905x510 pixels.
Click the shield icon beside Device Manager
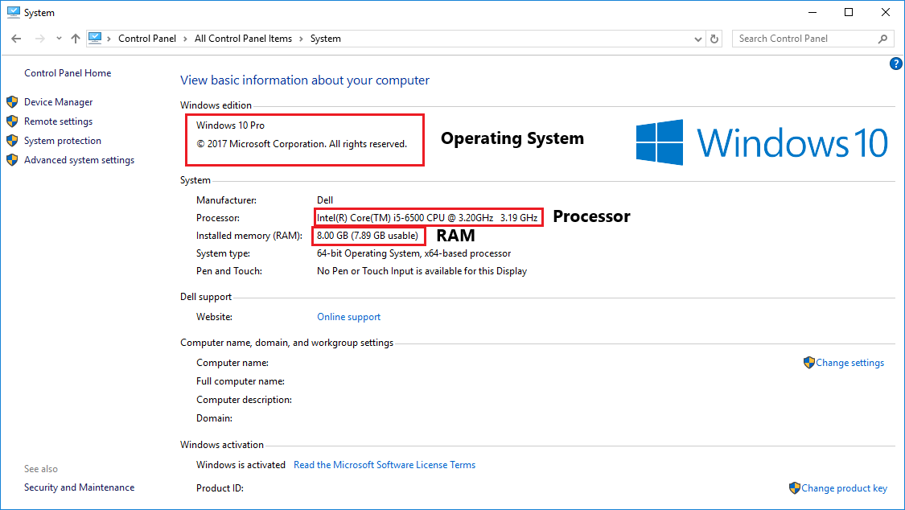12,102
